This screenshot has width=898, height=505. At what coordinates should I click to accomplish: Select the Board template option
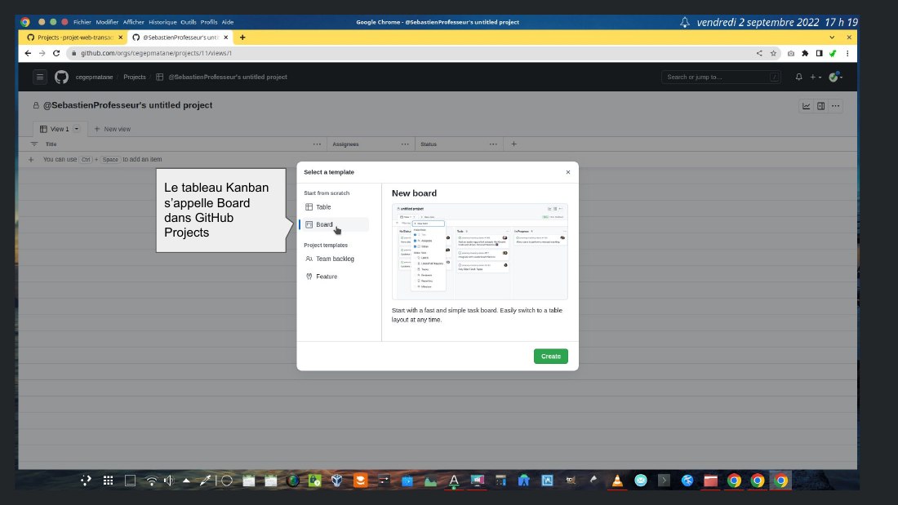(335, 224)
